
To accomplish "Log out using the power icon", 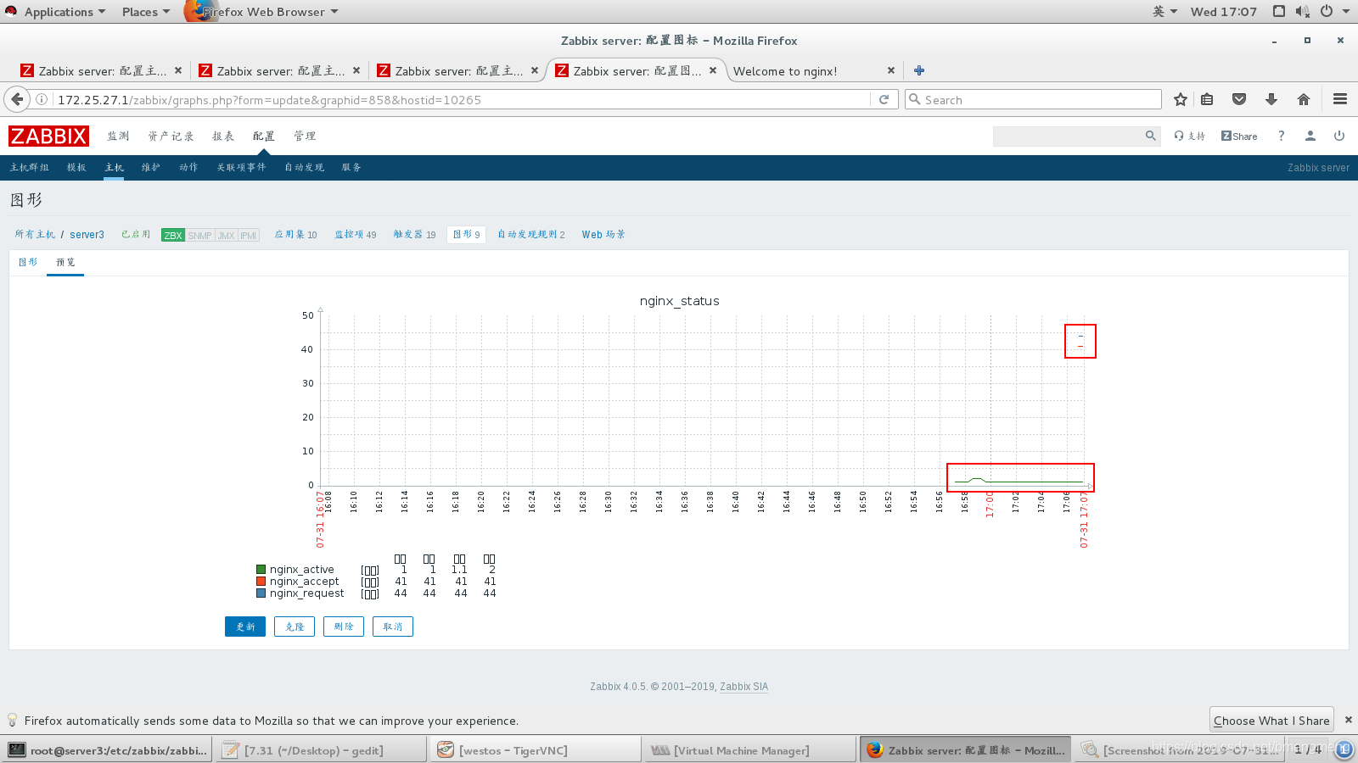I will click(x=1339, y=136).
